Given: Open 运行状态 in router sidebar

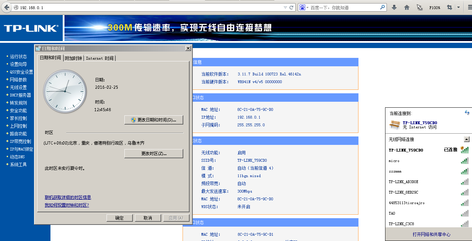Looking at the screenshot, I should point(18,56).
